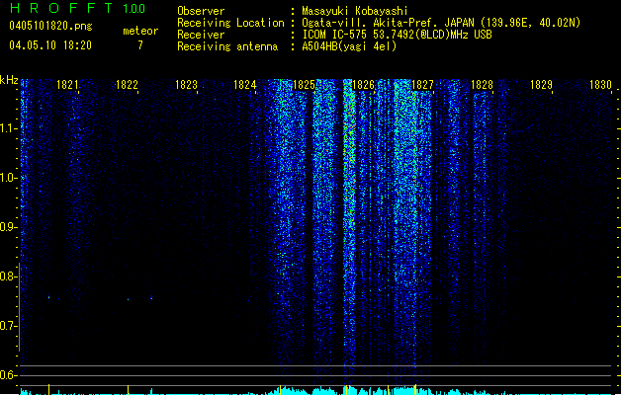
Task: Click the 1826 time marker
Action: tap(363, 85)
